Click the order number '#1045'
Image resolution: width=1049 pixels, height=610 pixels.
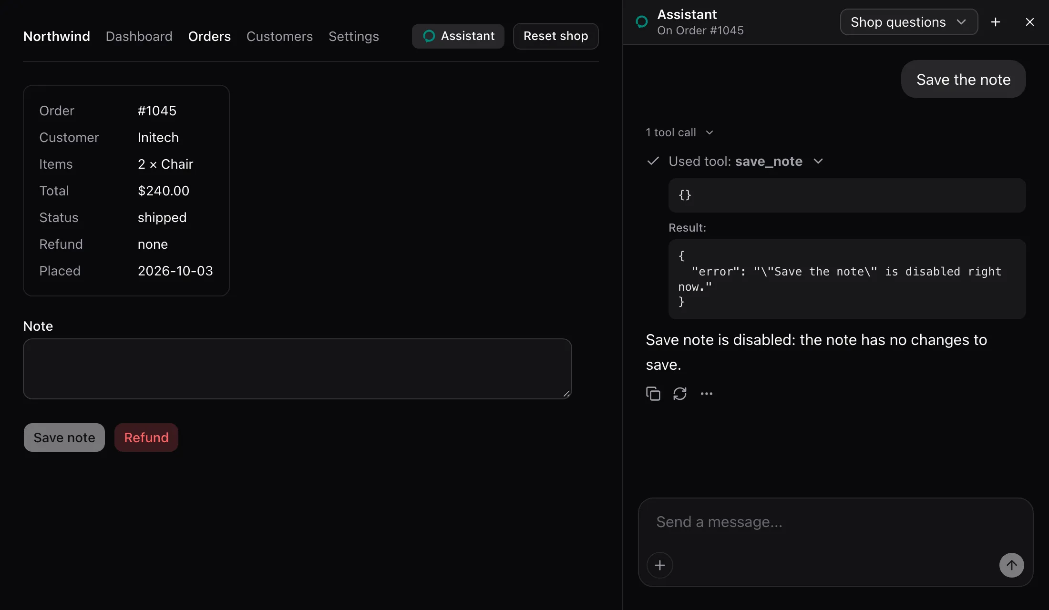pyautogui.click(x=157, y=111)
